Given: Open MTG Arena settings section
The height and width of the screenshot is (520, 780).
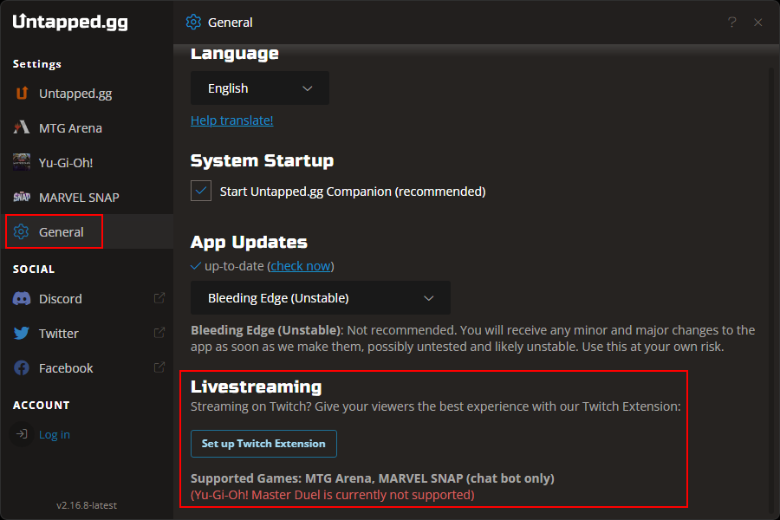Looking at the screenshot, I should pyautogui.click(x=87, y=128).
